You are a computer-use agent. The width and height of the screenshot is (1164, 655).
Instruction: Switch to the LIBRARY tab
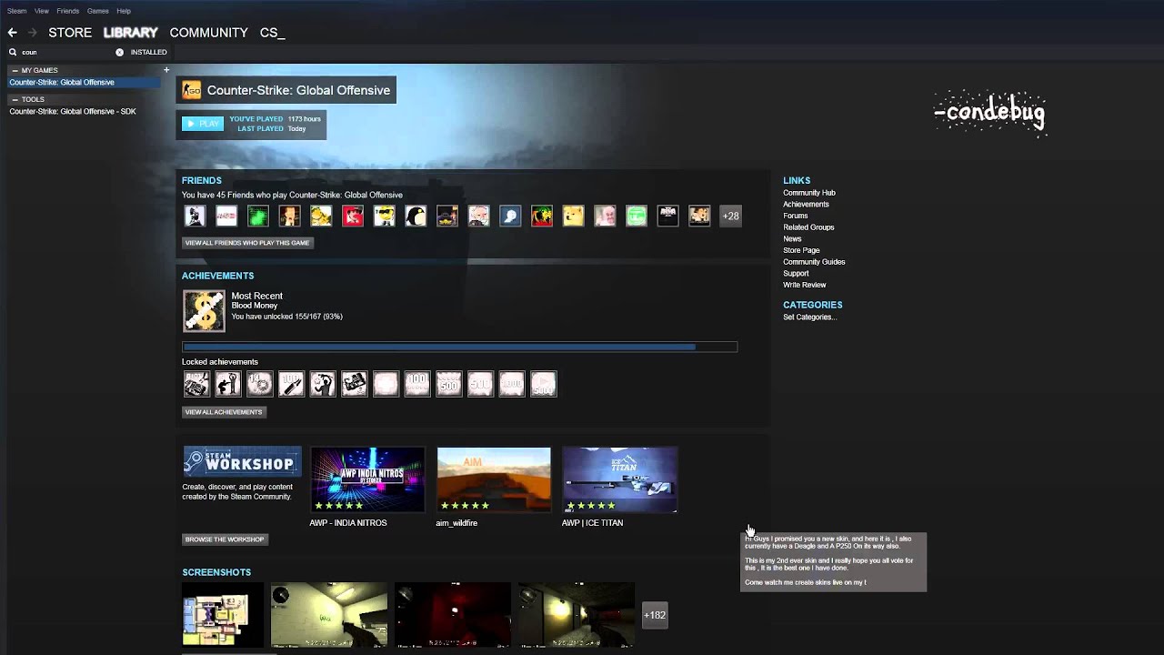[131, 33]
